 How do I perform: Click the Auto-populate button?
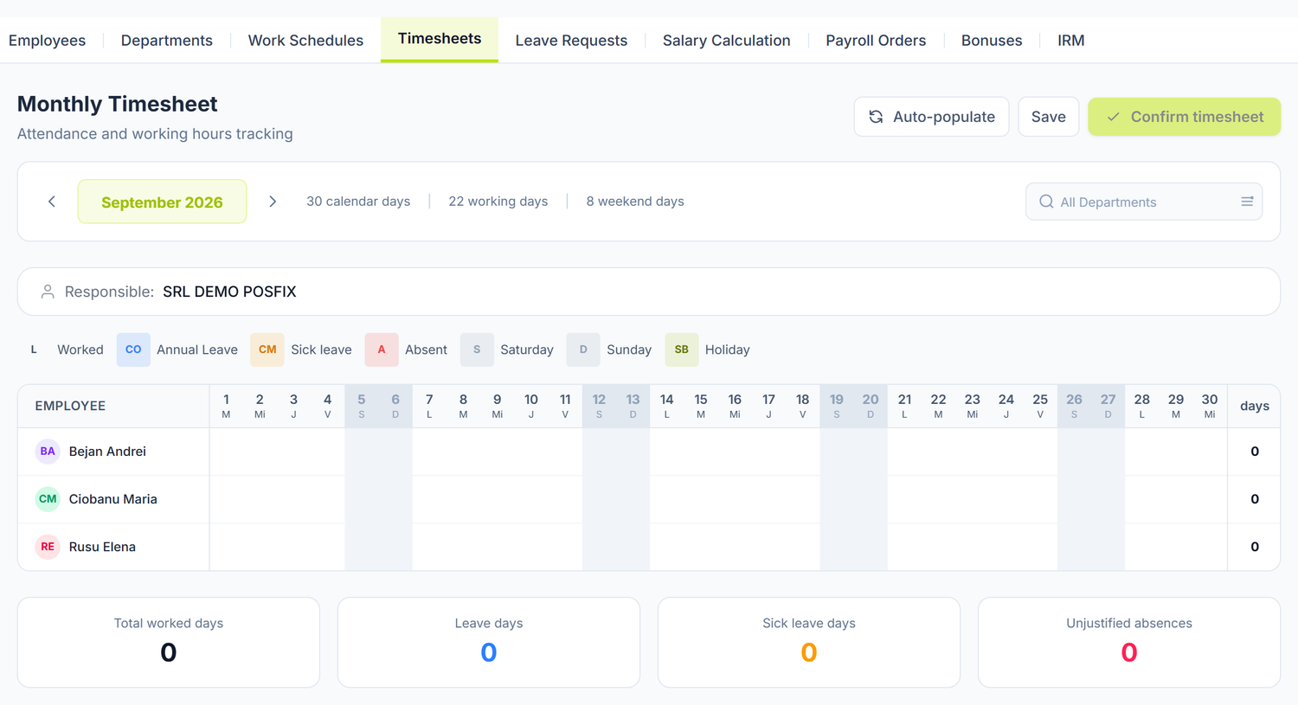point(931,117)
